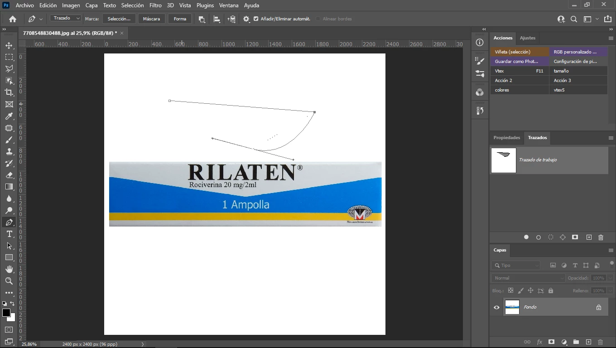Open the pen options gear menu

246,19
